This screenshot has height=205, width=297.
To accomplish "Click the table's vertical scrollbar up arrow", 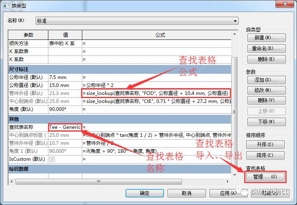I will pos(235,34).
